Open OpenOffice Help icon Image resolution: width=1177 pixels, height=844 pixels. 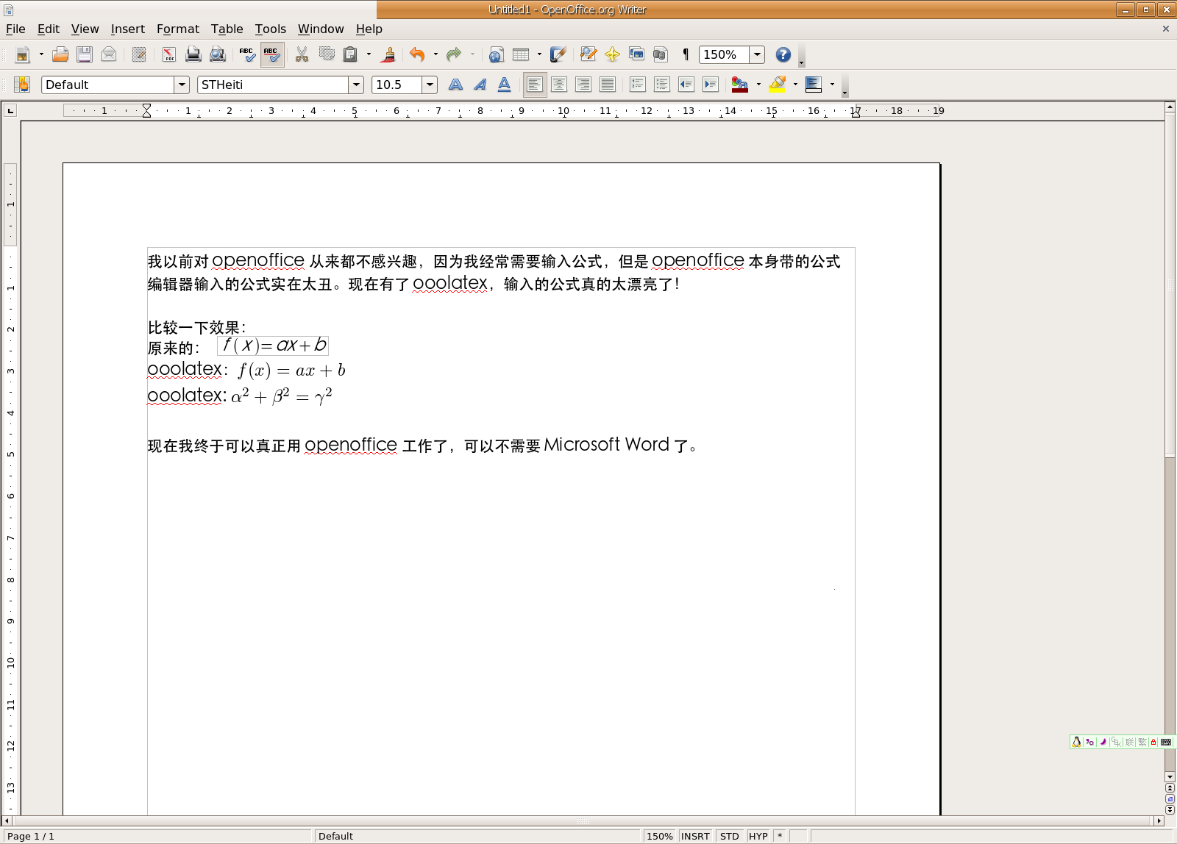point(783,54)
